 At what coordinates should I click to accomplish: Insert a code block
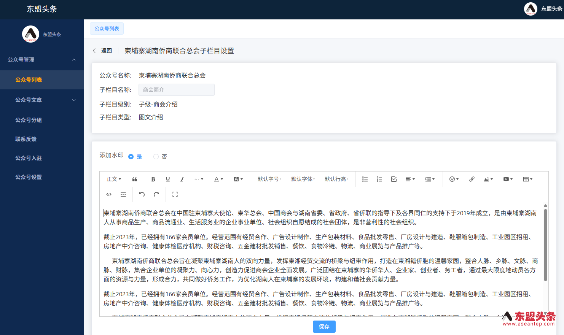point(109,194)
